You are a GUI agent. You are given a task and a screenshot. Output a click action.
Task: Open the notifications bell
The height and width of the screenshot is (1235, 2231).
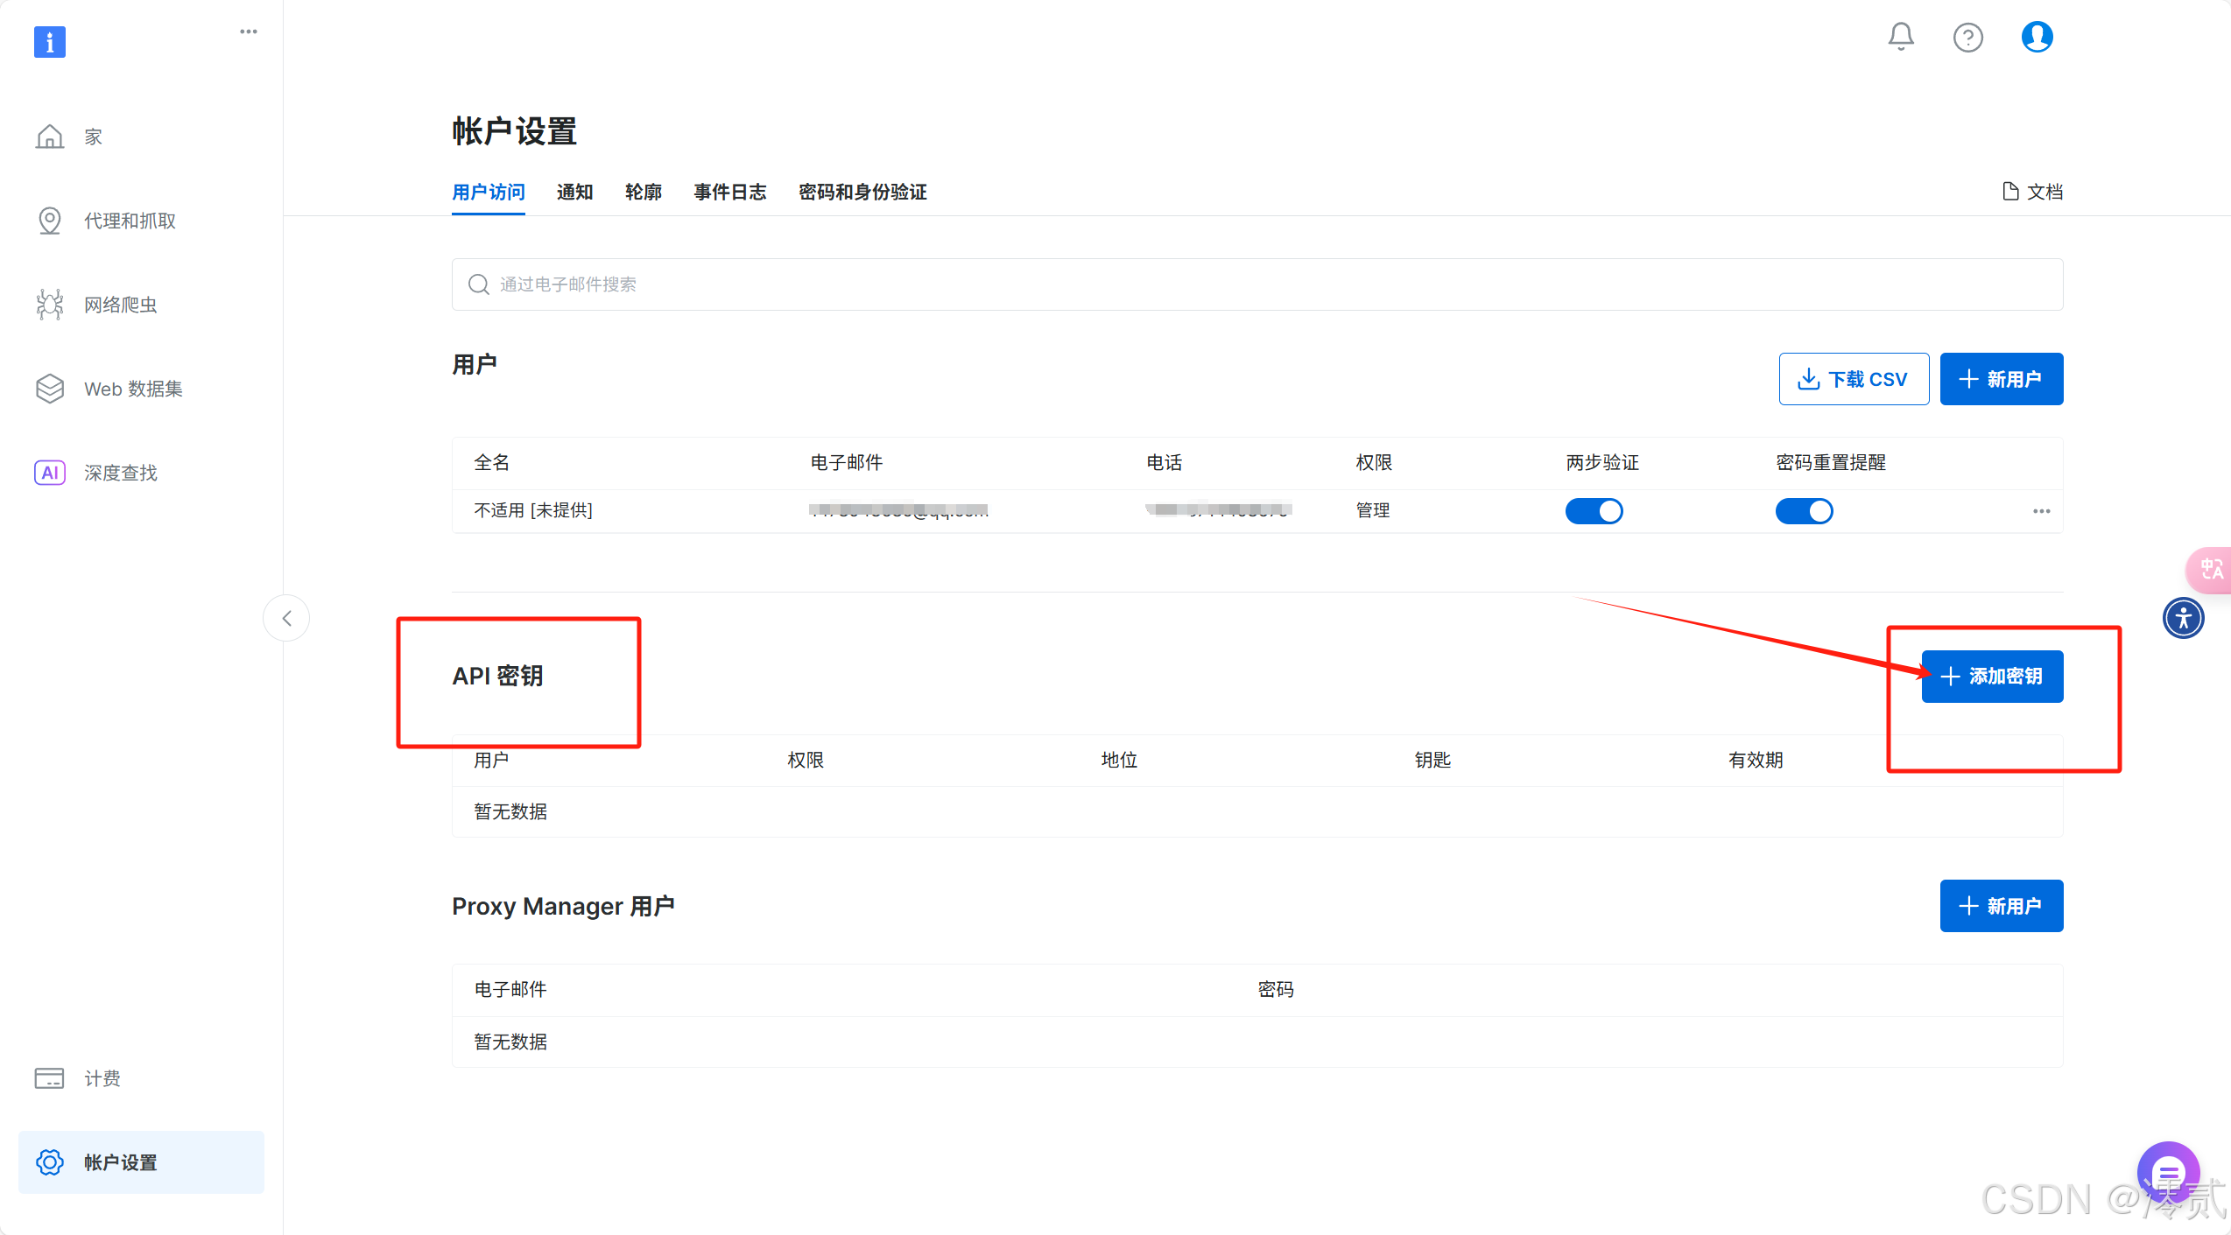tap(1900, 37)
